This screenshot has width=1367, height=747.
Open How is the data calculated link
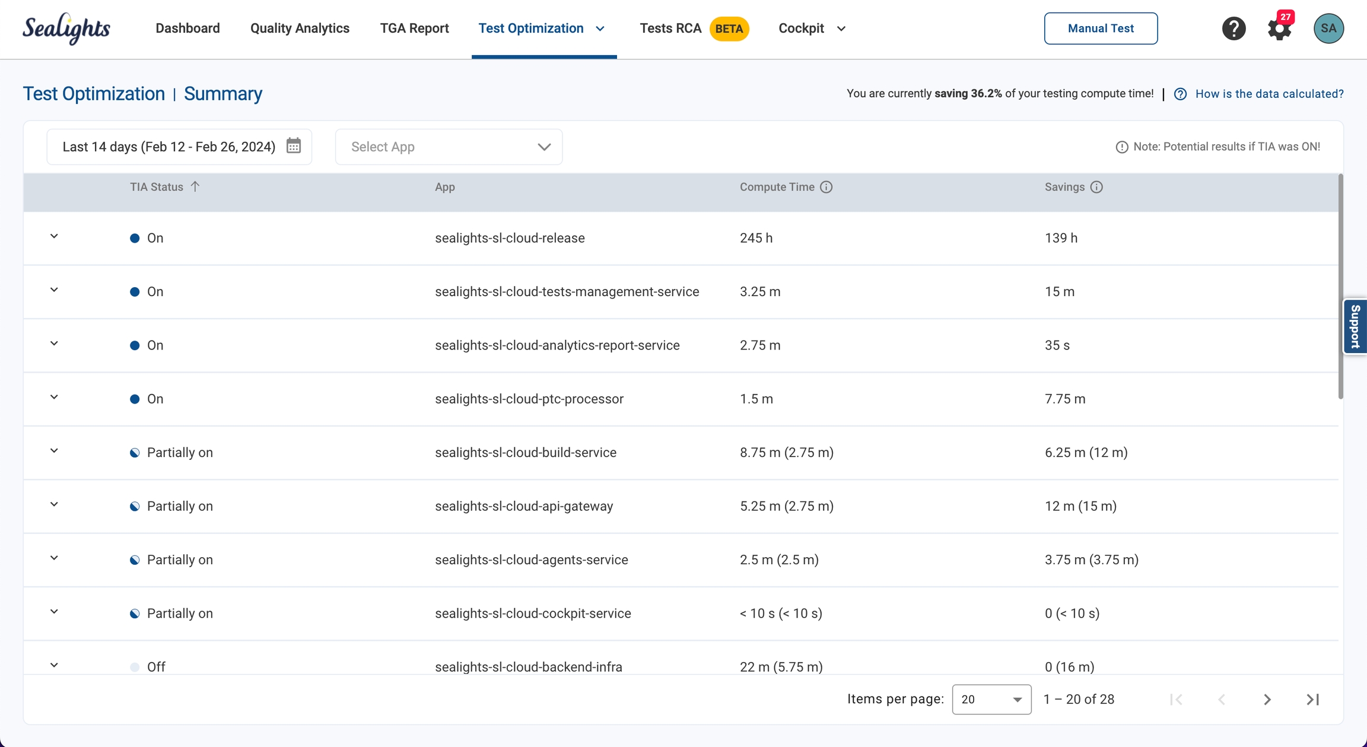[x=1269, y=94]
